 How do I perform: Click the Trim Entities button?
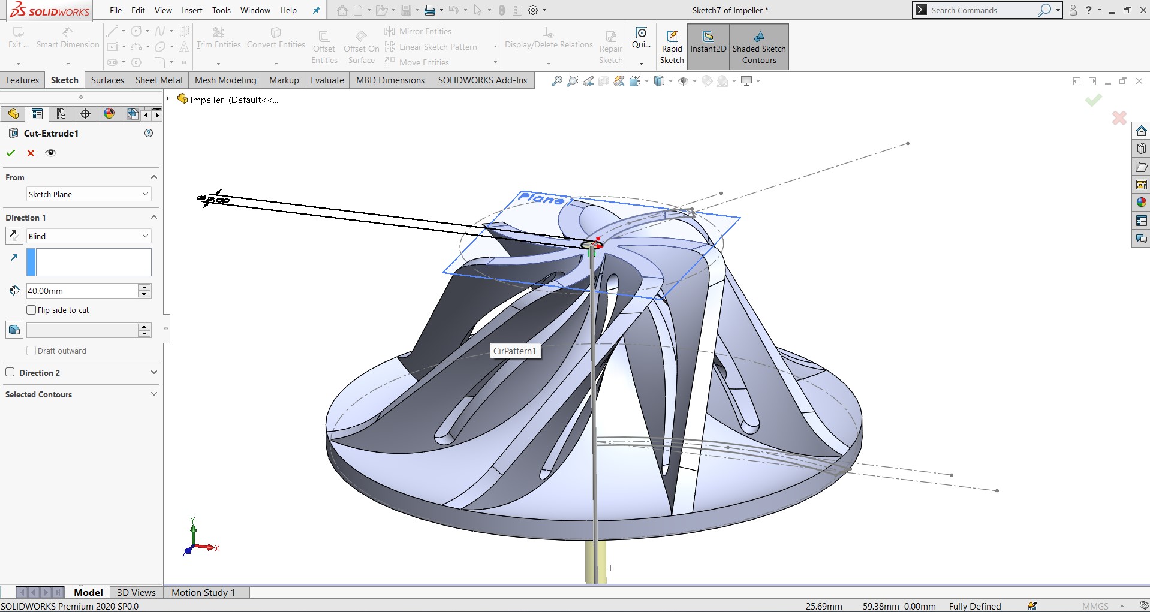pyautogui.click(x=218, y=37)
